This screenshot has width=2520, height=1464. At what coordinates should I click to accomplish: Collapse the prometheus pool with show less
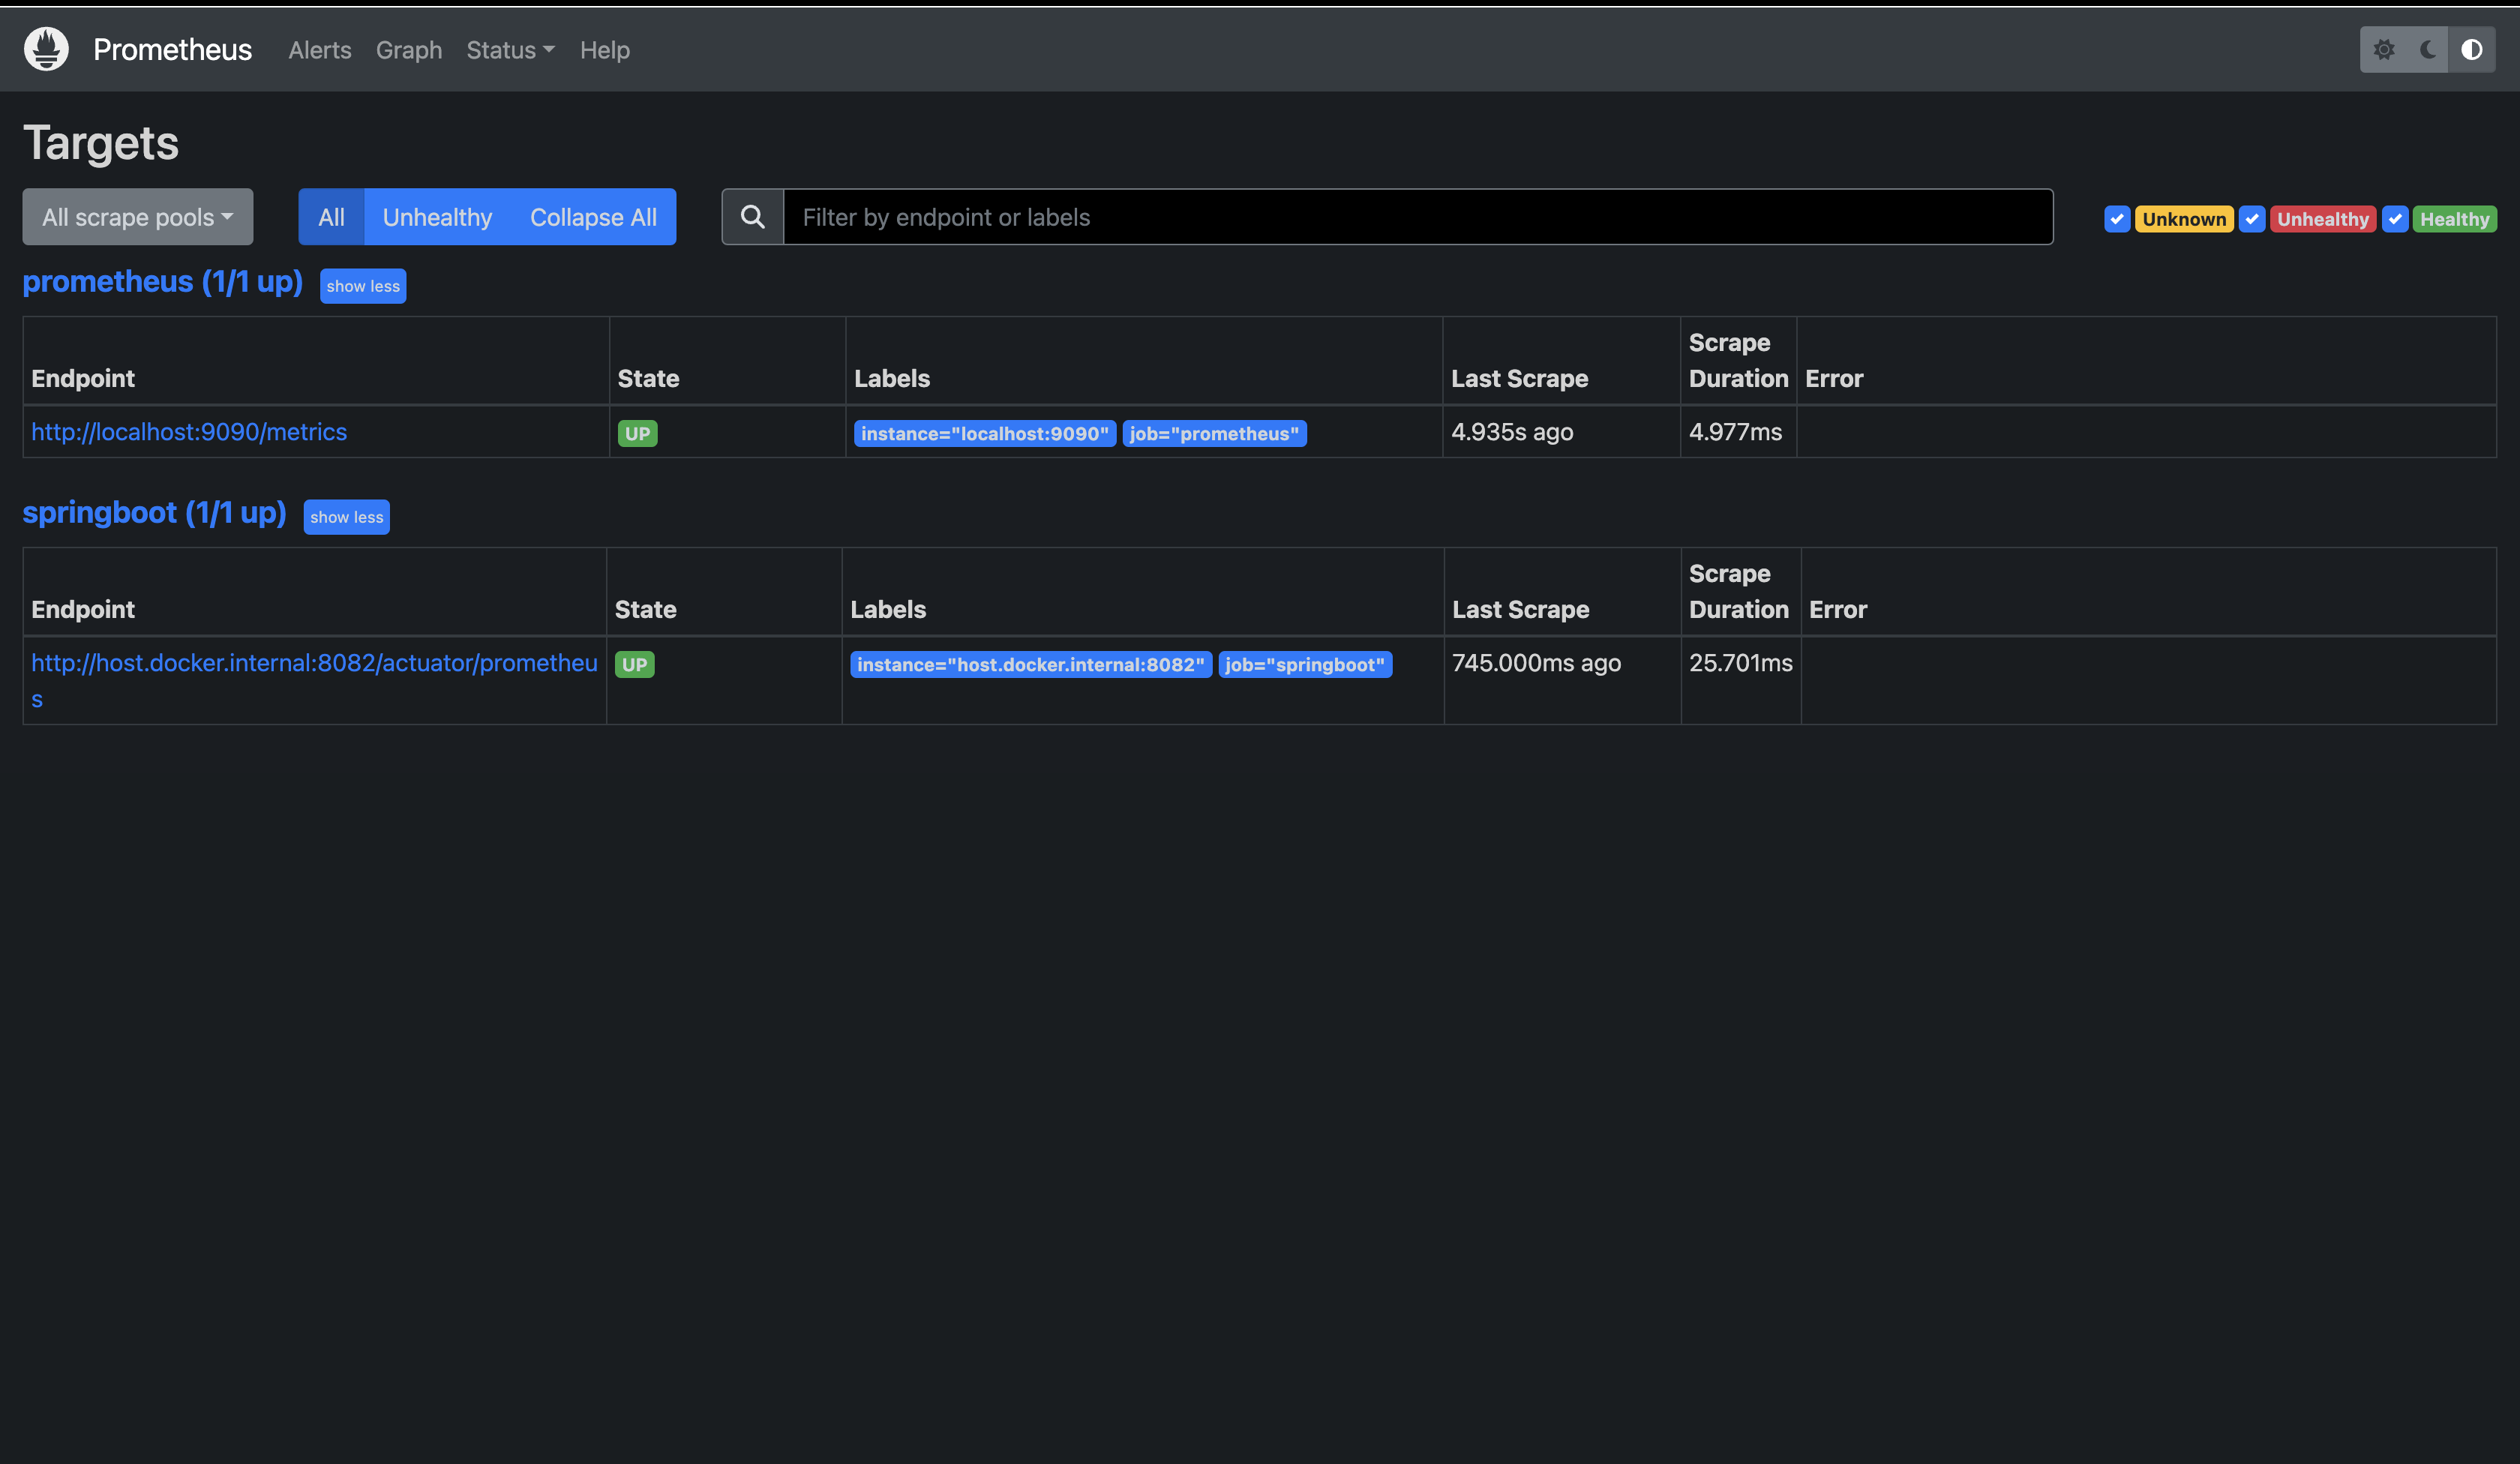[x=363, y=286]
